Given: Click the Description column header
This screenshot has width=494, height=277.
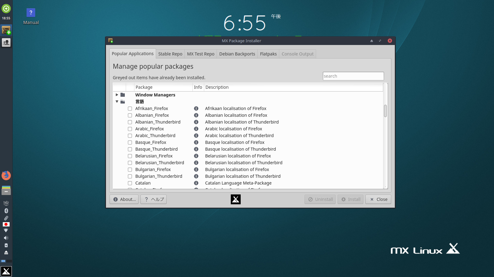Looking at the screenshot, I should click(x=293, y=87).
